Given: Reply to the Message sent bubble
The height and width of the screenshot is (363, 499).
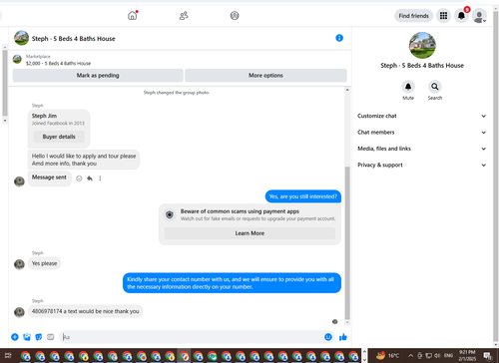Looking at the screenshot, I should pos(90,179).
